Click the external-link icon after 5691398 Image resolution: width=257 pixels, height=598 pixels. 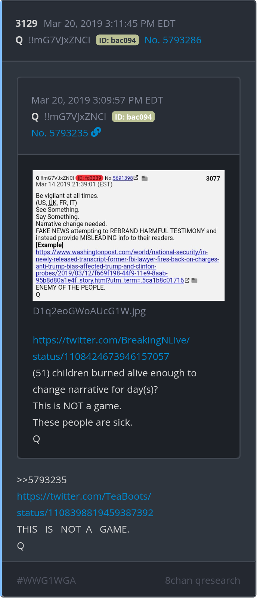click(136, 178)
